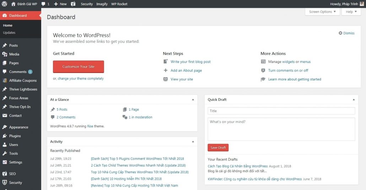The height and width of the screenshot is (190, 366).
Task: Open Security shield icon in sidebar
Action: [5, 183]
